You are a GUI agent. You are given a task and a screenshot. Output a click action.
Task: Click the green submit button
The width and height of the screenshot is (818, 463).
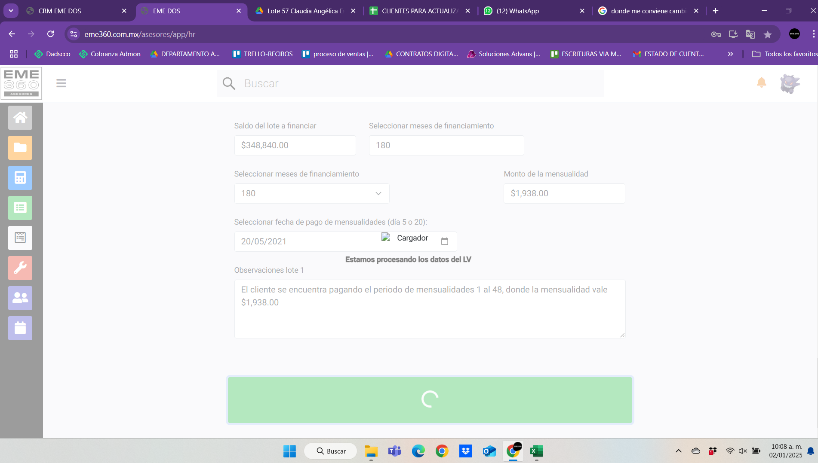[430, 400]
